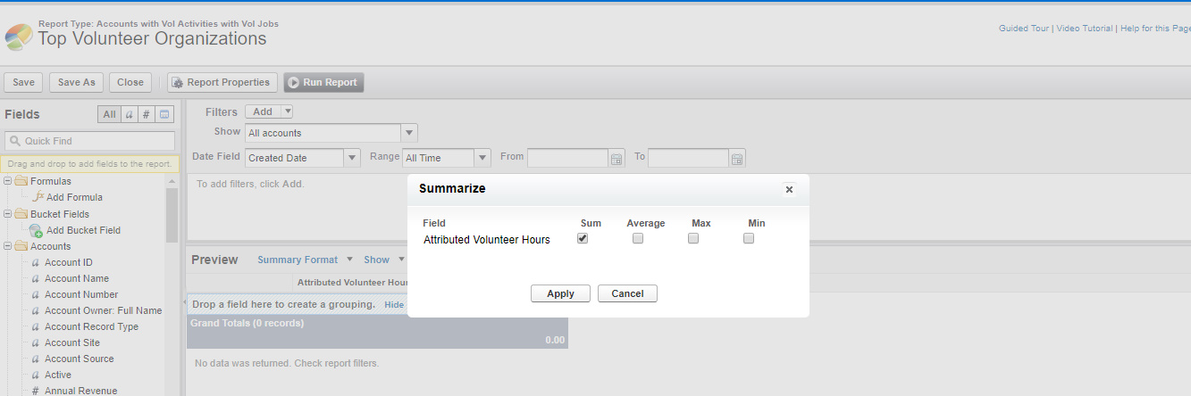Open the Help for this Page link
Image resolution: width=1191 pixels, height=396 pixels.
click(x=1155, y=29)
